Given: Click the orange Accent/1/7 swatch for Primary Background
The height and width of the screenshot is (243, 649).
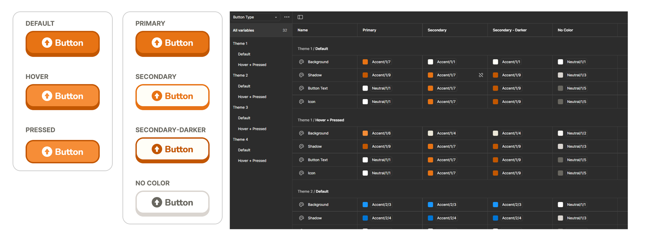Looking at the screenshot, I should point(365,62).
